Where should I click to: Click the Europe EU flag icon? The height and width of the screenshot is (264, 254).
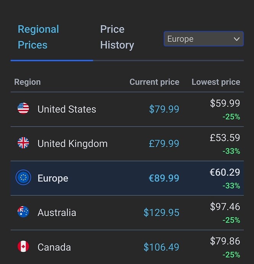pyautogui.click(x=23, y=177)
